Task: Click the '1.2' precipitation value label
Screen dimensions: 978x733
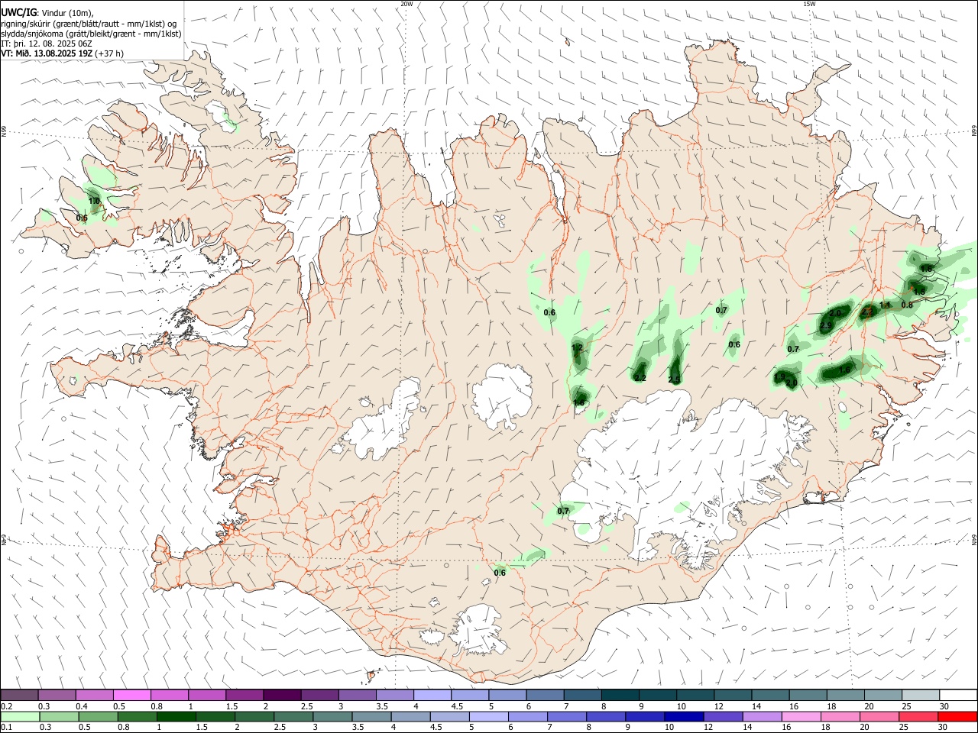Action: pos(578,348)
